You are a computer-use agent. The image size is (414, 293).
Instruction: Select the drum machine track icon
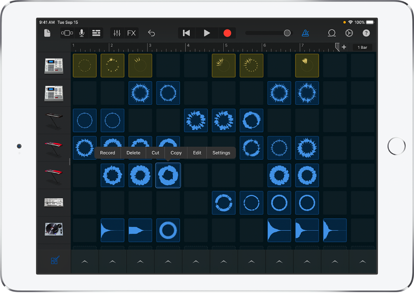(x=54, y=65)
